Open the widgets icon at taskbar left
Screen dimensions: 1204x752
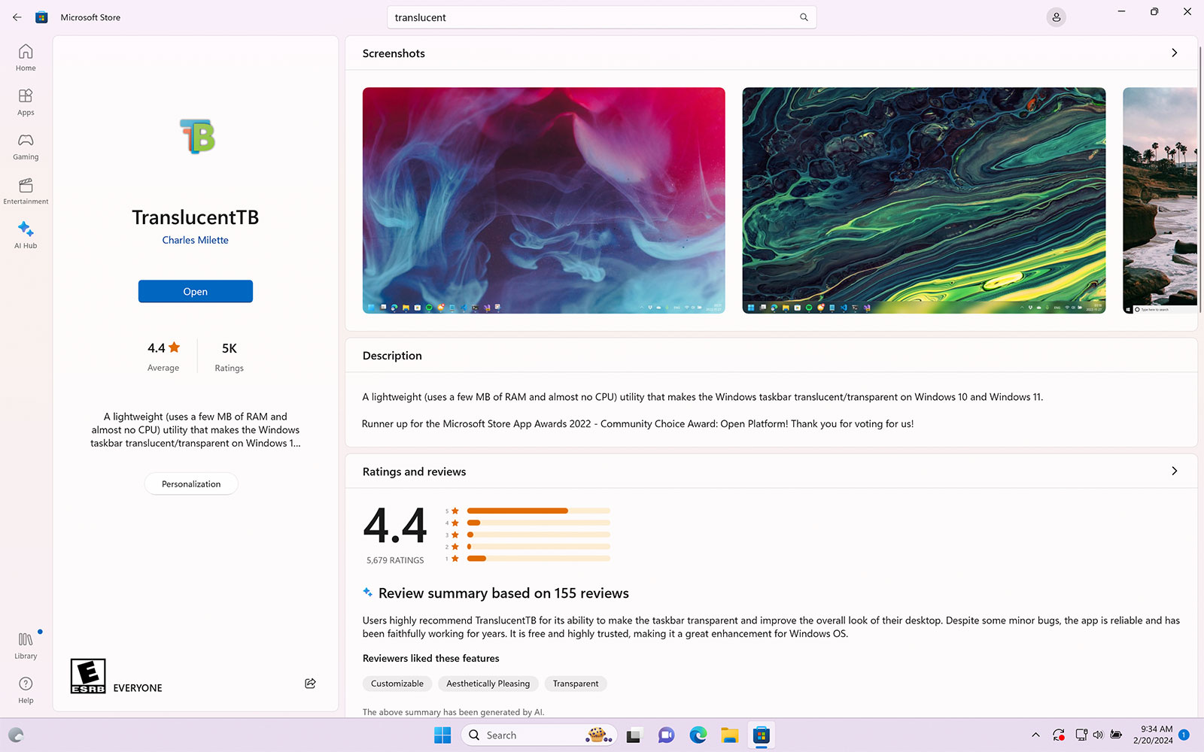point(16,735)
